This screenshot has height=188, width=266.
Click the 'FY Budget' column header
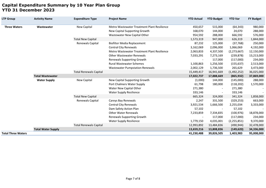[255, 19]
